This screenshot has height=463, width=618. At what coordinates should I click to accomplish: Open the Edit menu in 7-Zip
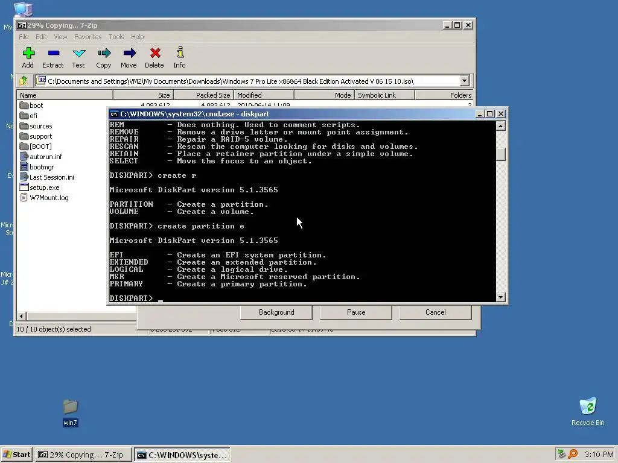(41, 37)
